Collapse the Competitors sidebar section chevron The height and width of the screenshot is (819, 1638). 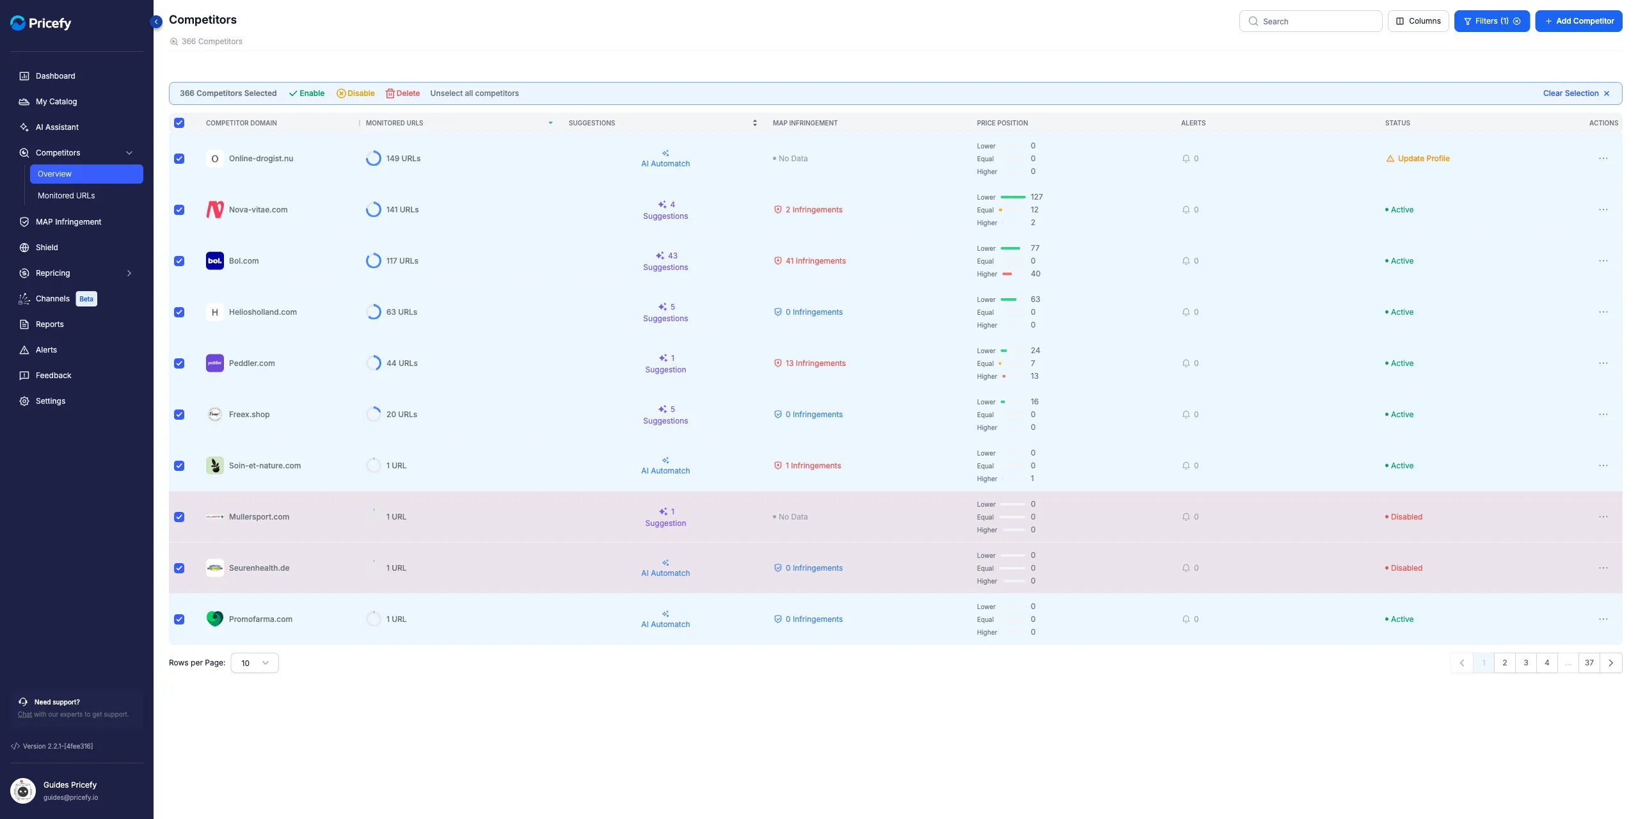pyautogui.click(x=129, y=153)
